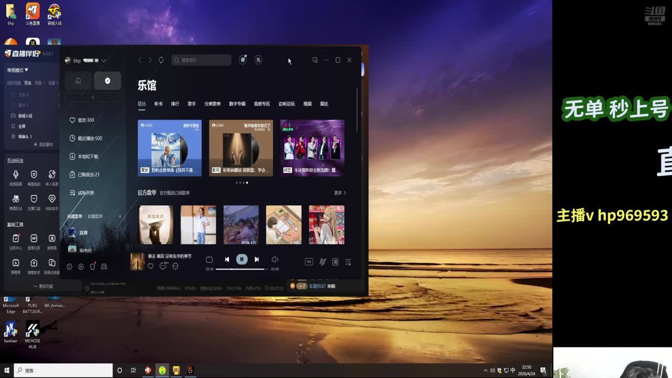Screen dimensions: 672x378
Task: Toggle the loop playback mode icon
Action: [x=209, y=259]
